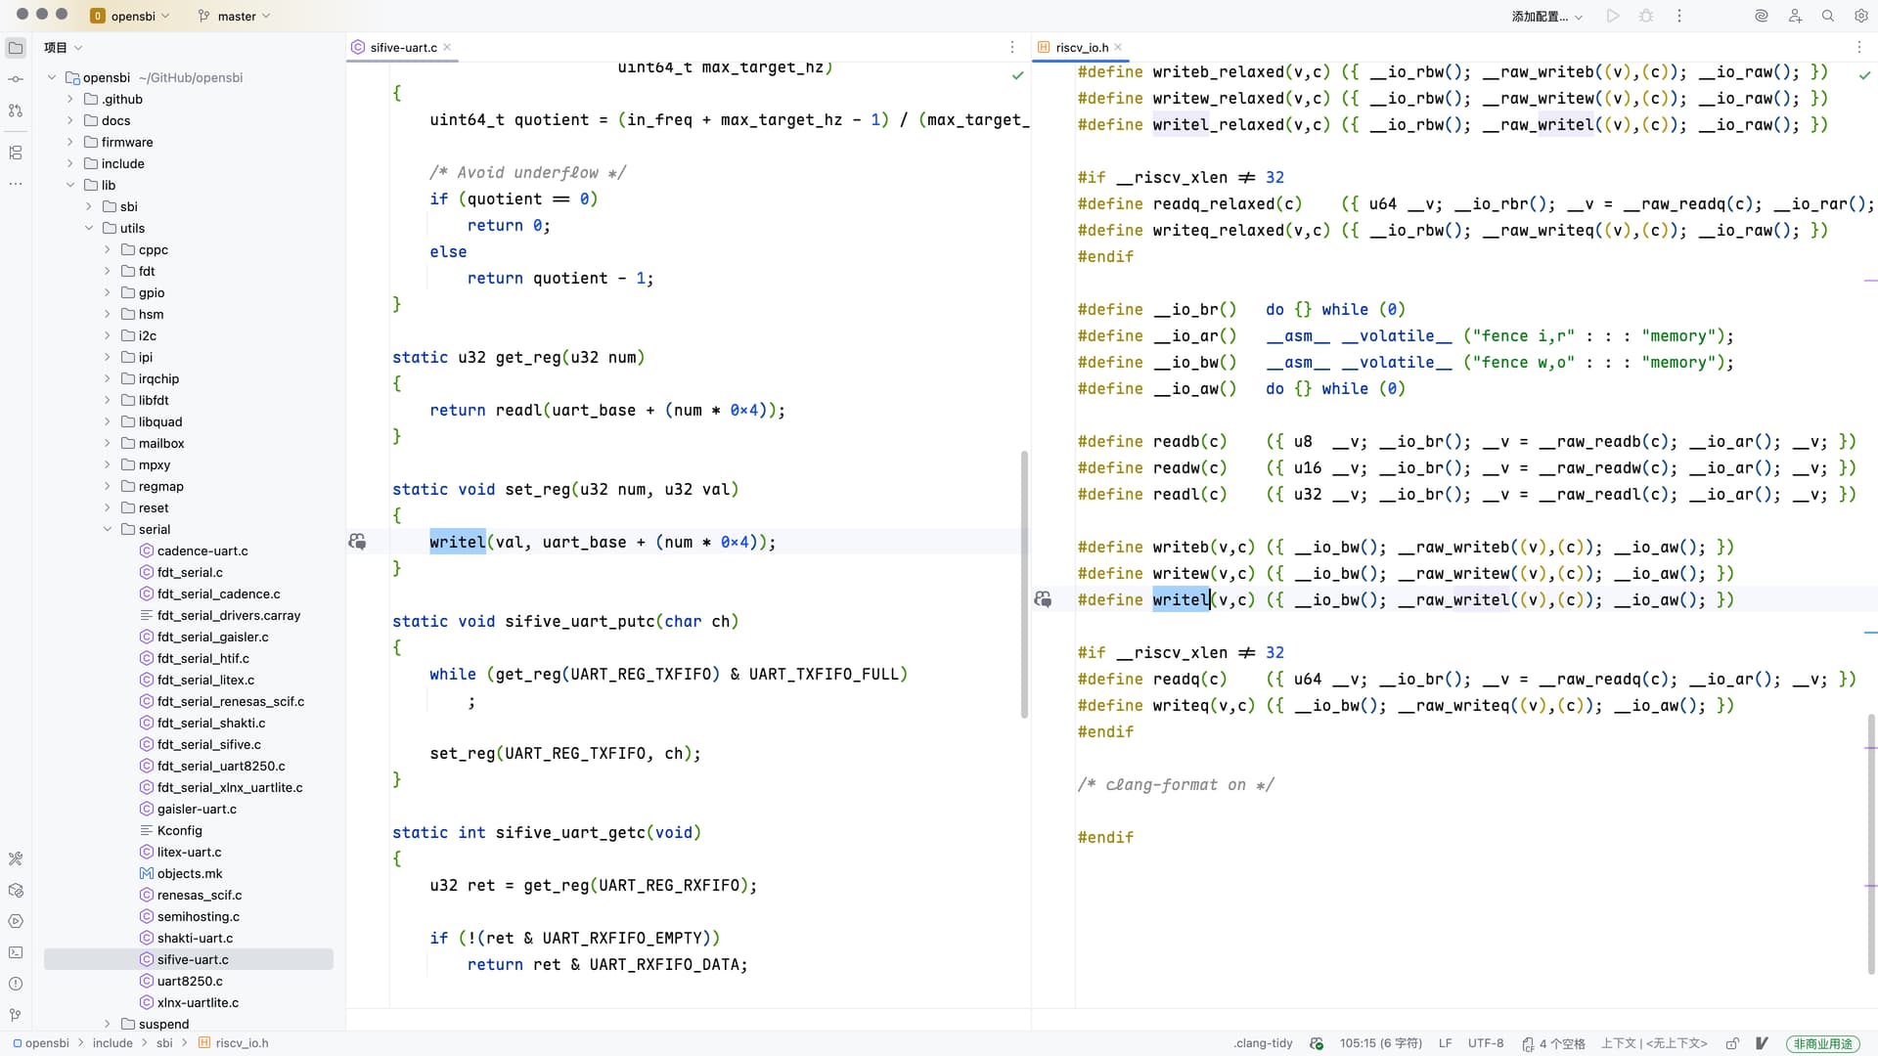This screenshot has width=1878, height=1056.
Task: Expand the firmware folder
Action: coord(70,142)
